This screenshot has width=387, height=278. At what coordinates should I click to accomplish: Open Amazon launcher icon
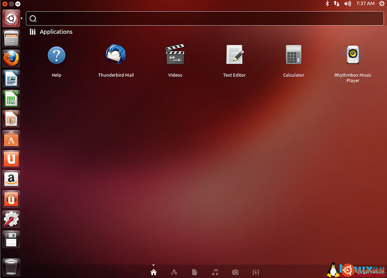coord(11,179)
